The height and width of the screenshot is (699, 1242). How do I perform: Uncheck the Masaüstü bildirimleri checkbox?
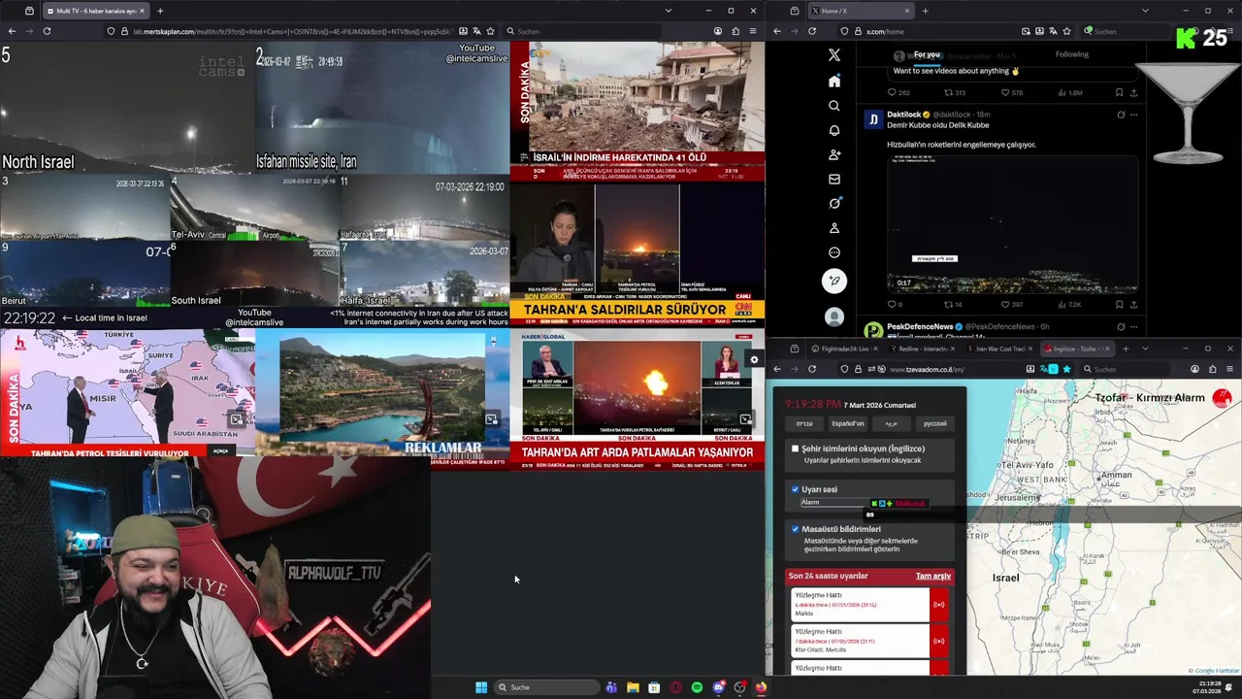[x=796, y=529]
